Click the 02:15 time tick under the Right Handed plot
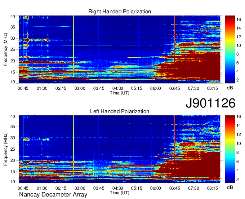This screenshot has height=199, width=245. tap(61, 88)
